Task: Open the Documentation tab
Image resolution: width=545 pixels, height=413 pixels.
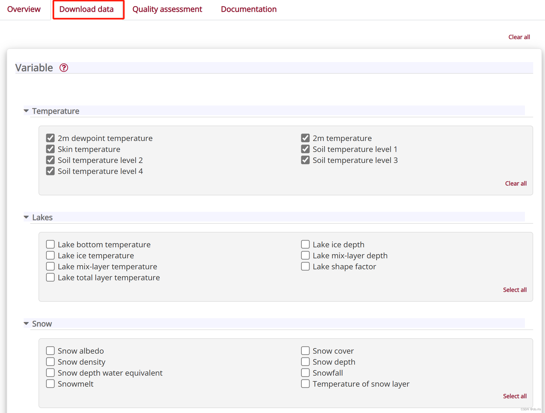Action: pyautogui.click(x=248, y=9)
